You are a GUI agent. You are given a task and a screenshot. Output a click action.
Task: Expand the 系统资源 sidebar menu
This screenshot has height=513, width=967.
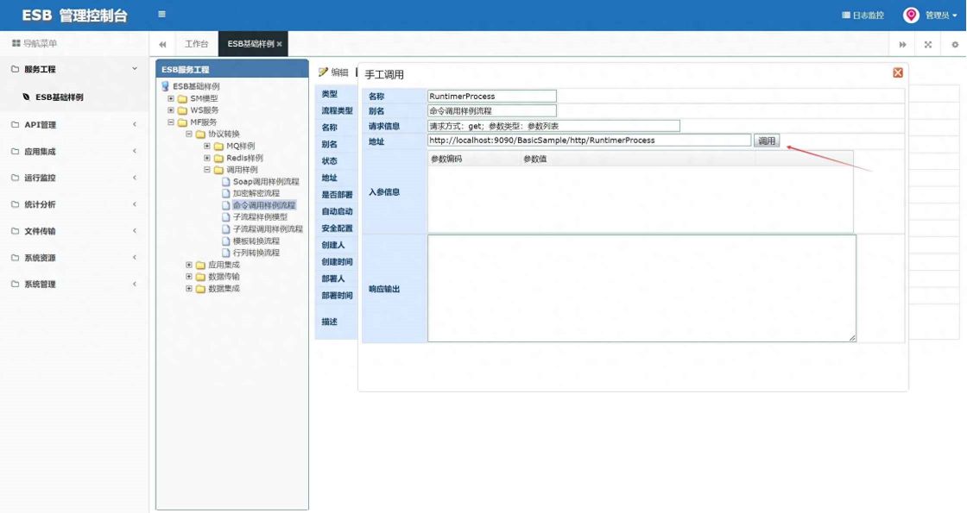[x=74, y=258]
